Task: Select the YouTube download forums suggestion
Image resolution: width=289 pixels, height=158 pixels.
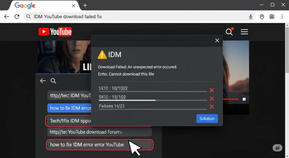Action: [99, 132]
